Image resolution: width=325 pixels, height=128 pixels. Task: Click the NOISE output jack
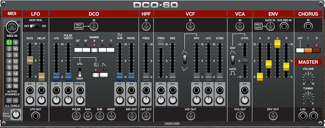click(x=111, y=116)
